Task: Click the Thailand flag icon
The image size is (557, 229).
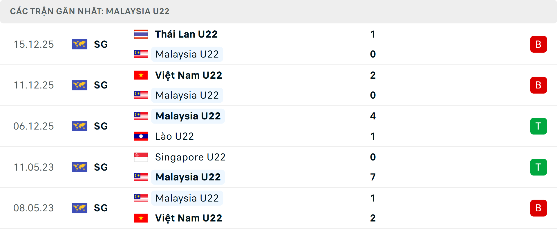Action: coord(141,34)
